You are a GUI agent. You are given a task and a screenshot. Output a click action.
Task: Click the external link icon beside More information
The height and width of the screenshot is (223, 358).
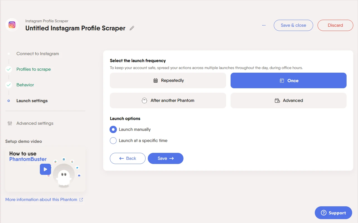(x=81, y=200)
